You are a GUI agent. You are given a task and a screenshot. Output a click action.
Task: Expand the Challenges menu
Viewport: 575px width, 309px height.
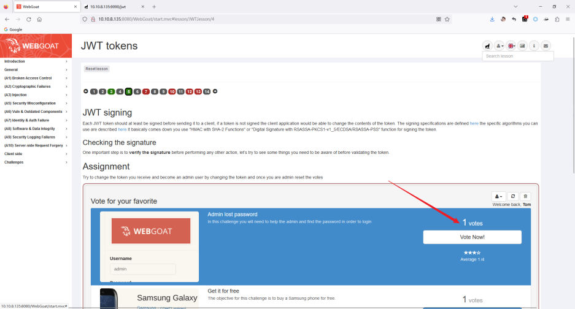tap(36, 162)
